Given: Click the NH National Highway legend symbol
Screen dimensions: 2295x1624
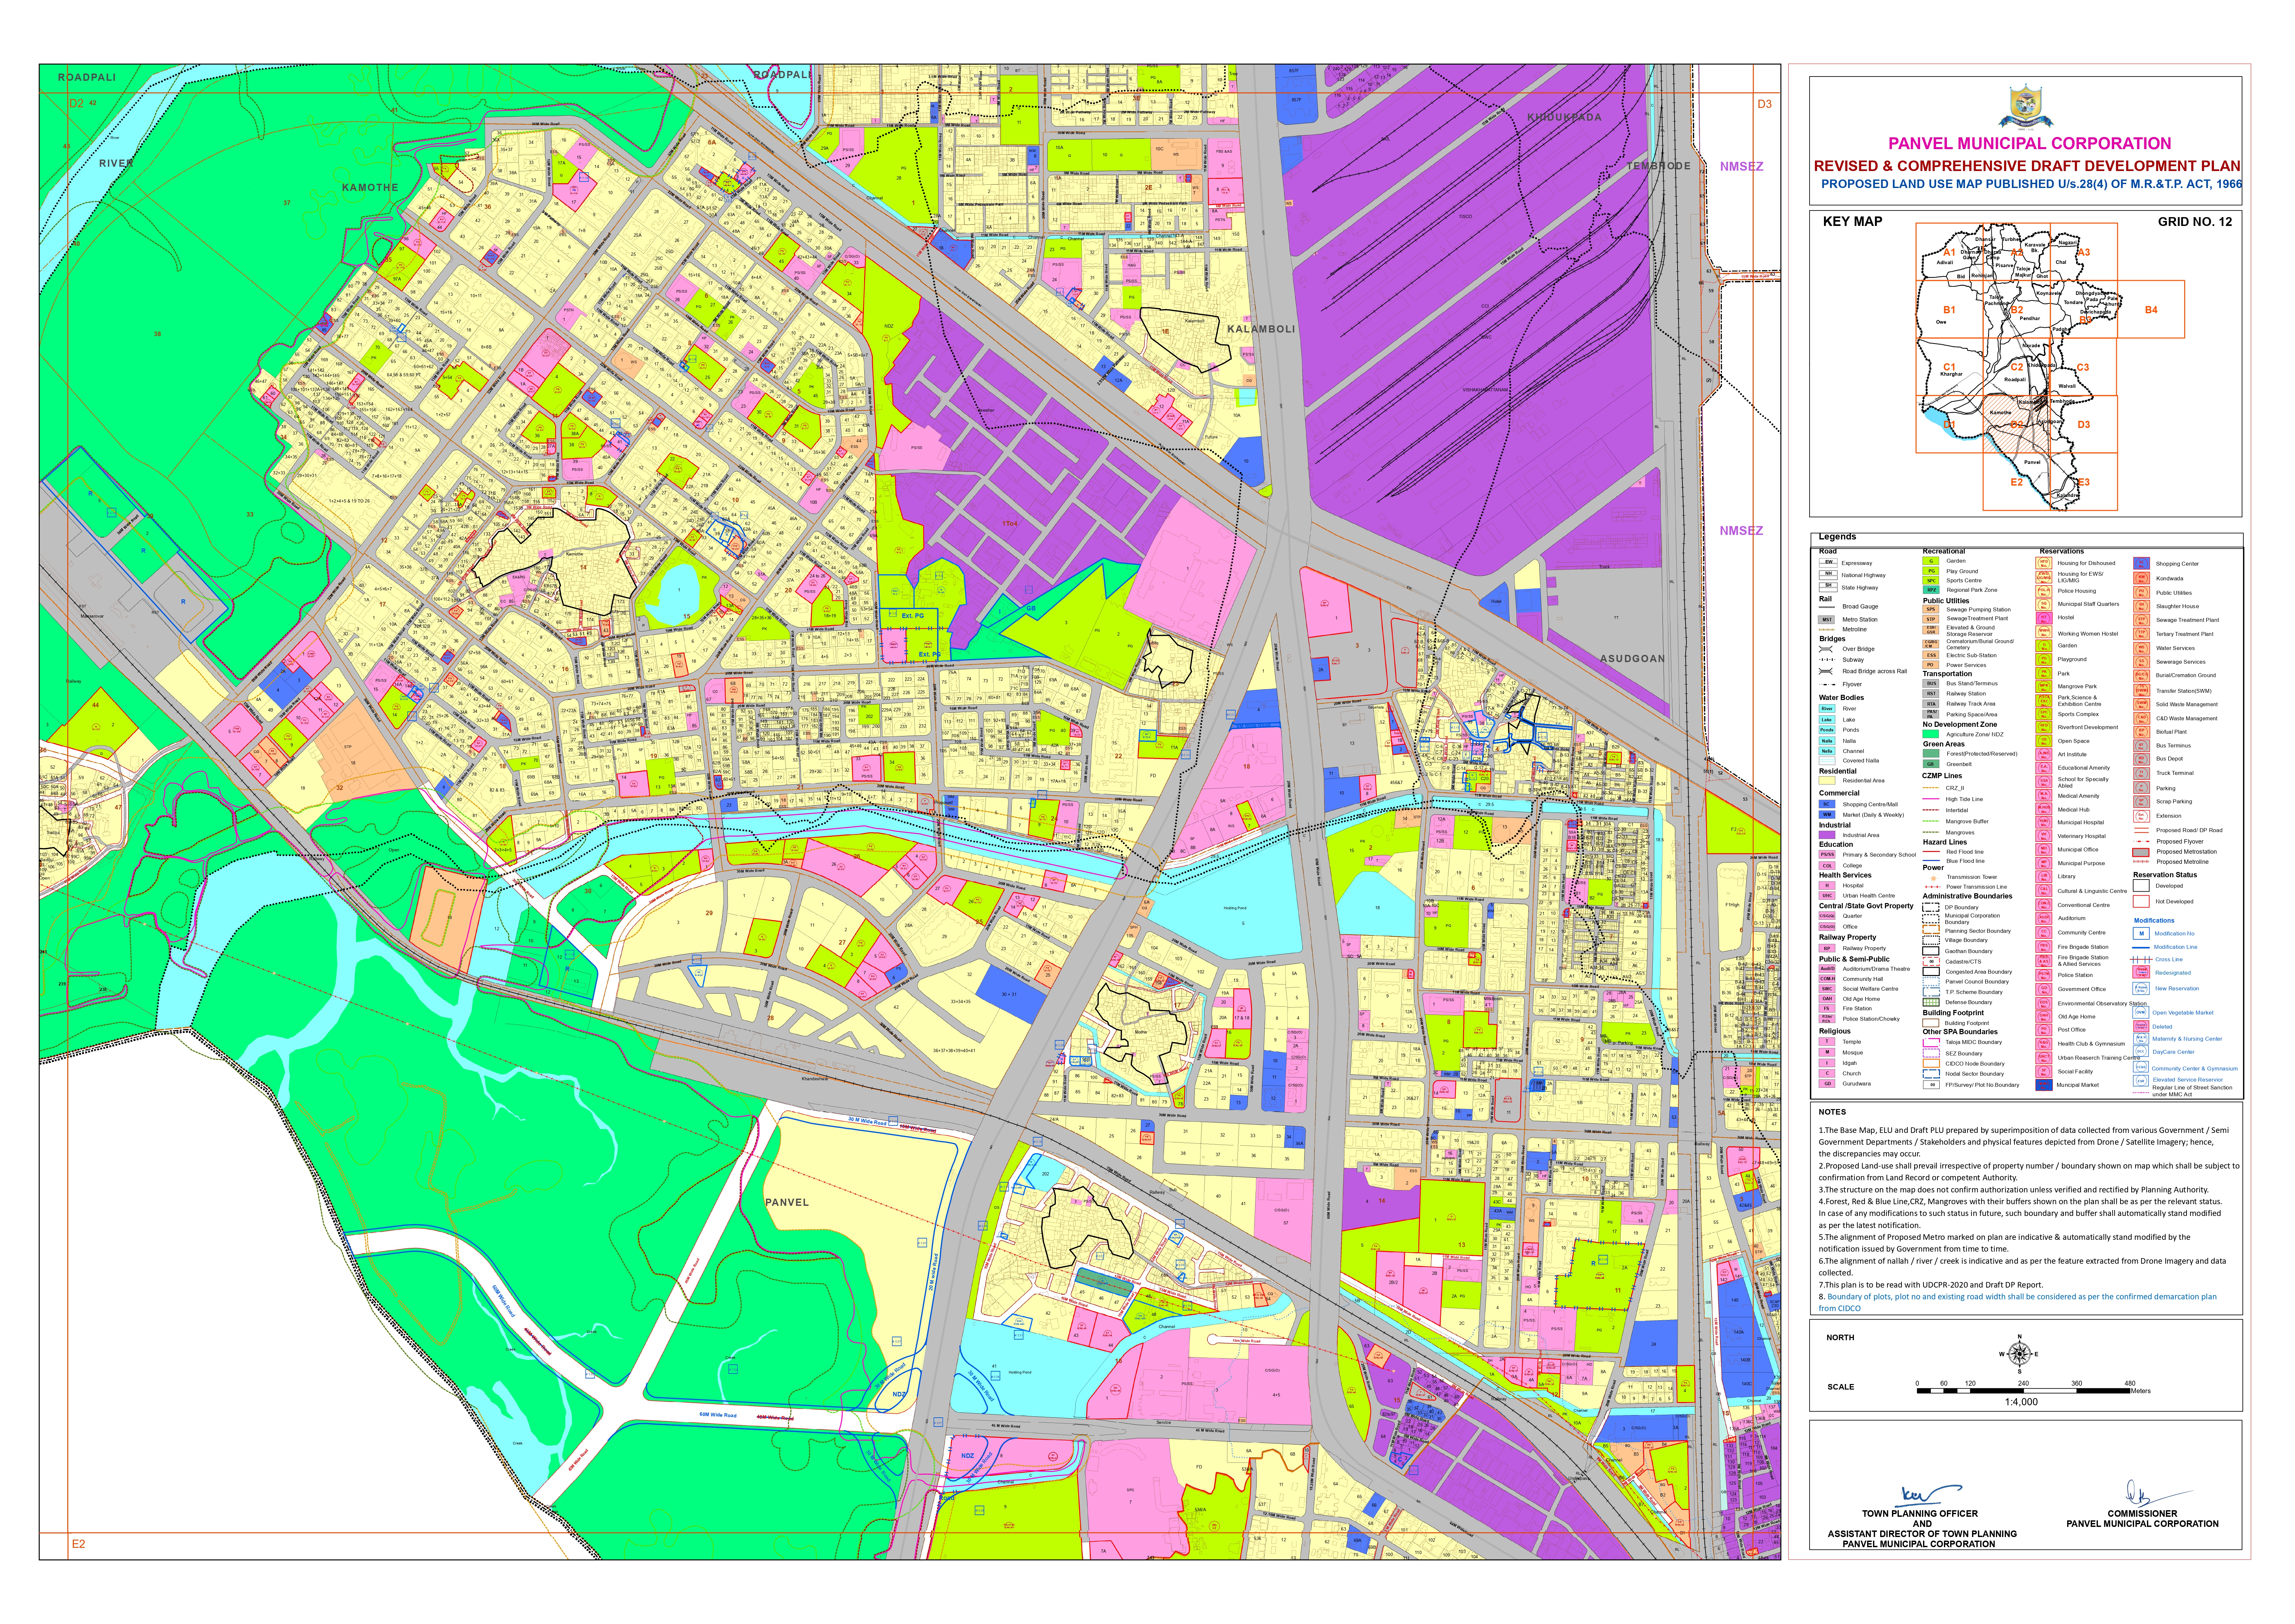Looking at the screenshot, I should click(1828, 575).
